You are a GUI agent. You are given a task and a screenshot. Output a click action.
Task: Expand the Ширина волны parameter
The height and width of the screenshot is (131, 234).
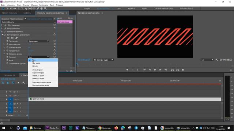coord(4,47)
